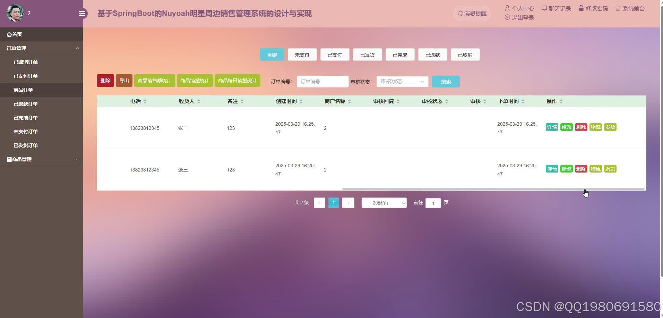Toggle sorting on the 创建时间 column
663x318 pixels.
(301, 101)
